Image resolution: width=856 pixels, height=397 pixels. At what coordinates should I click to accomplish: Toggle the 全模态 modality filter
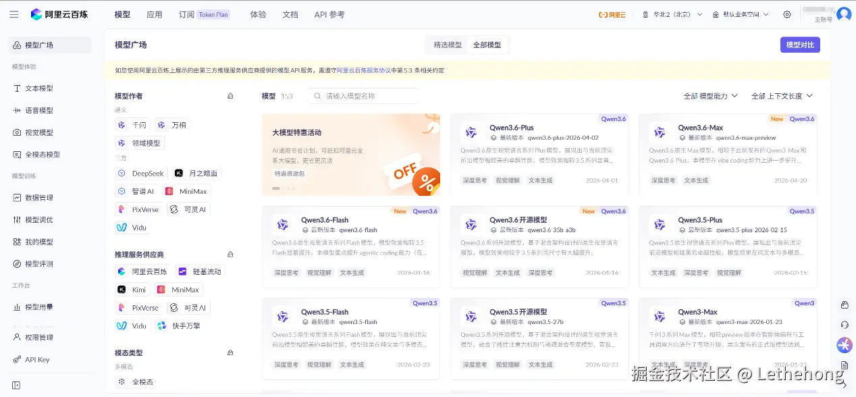(x=136, y=382)
